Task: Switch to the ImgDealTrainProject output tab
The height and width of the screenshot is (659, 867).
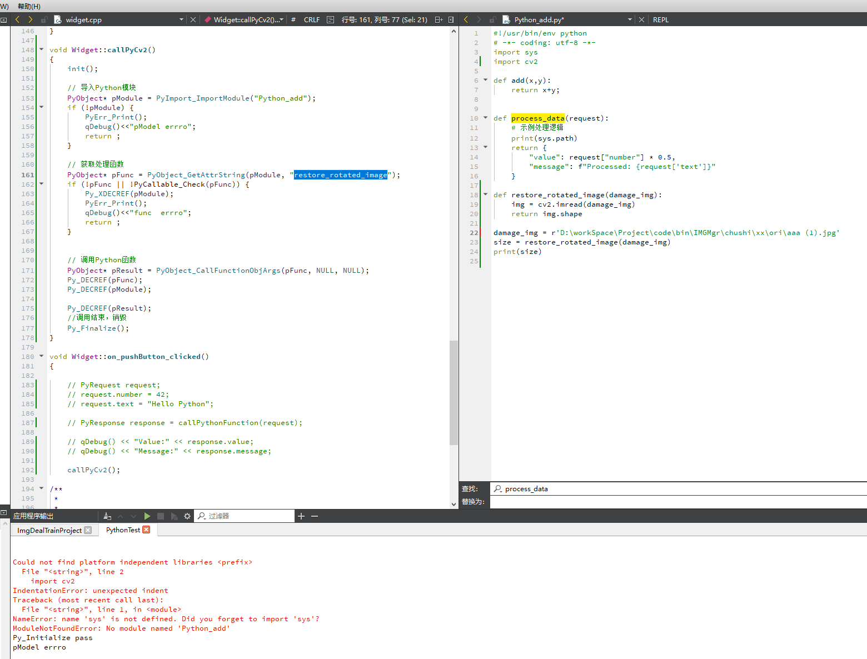Action: tap(49, 530)
